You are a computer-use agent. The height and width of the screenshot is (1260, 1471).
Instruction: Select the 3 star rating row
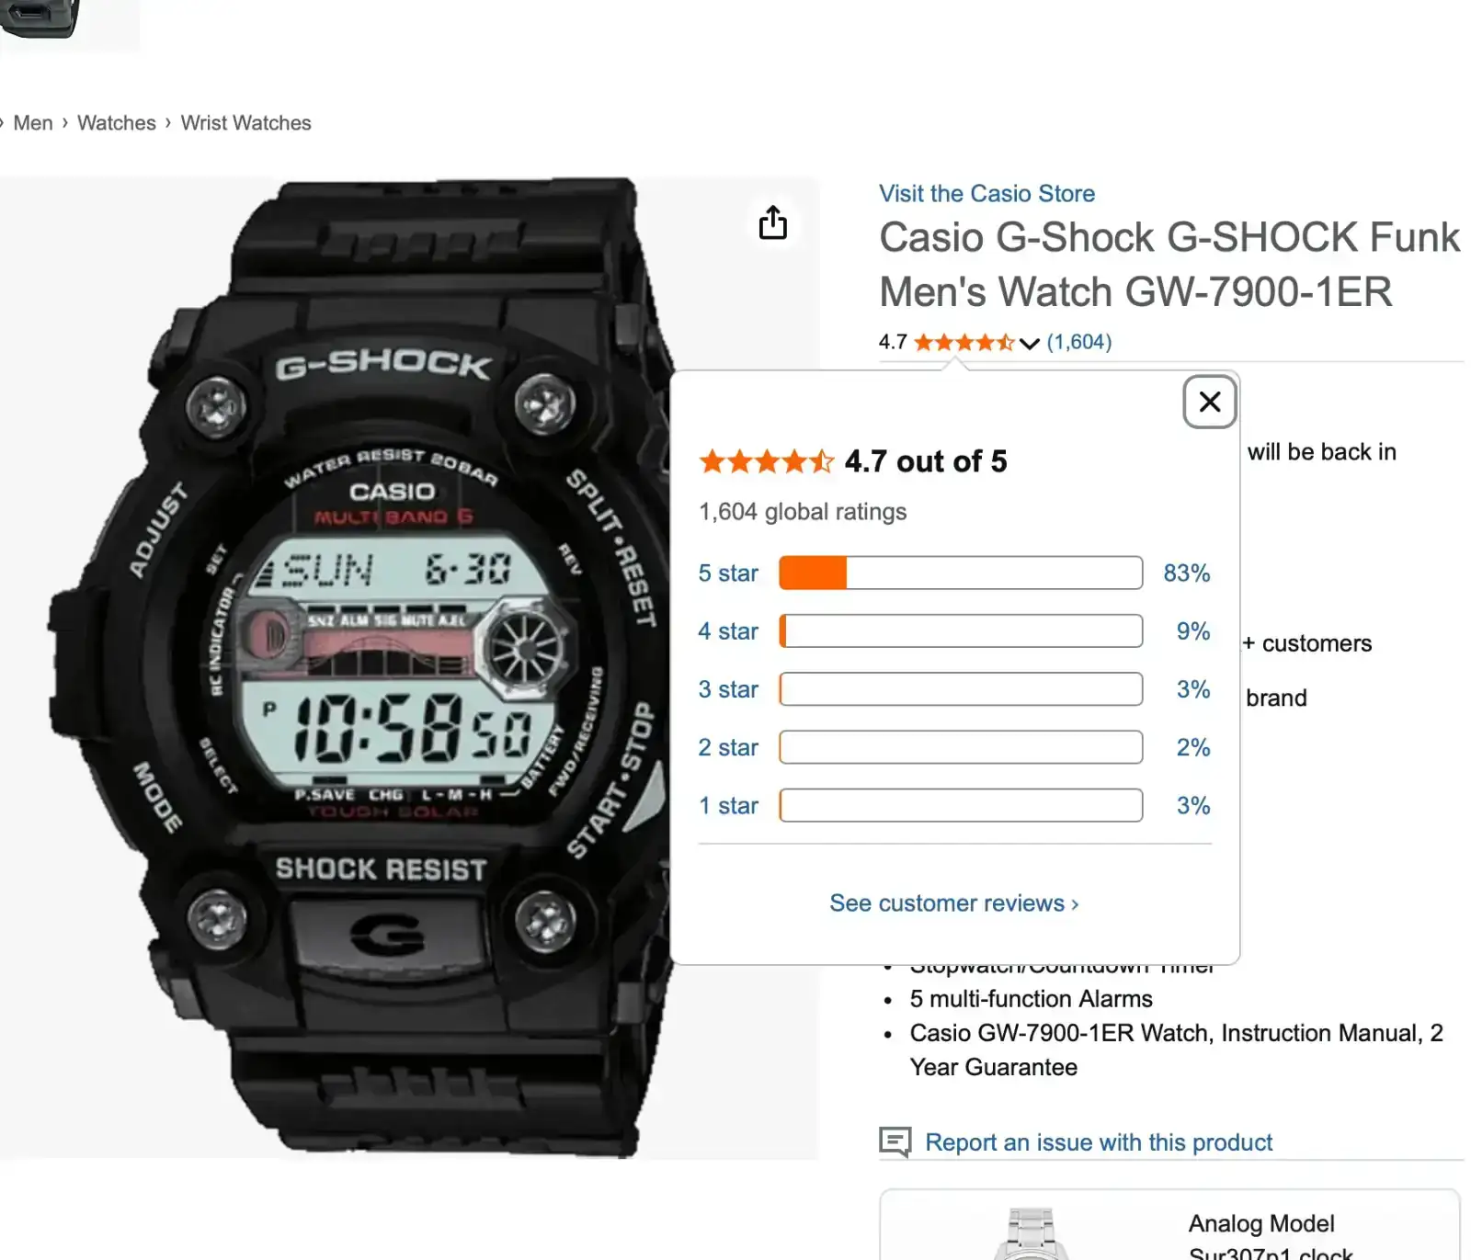pyautogui.click(x=954, y=689)
